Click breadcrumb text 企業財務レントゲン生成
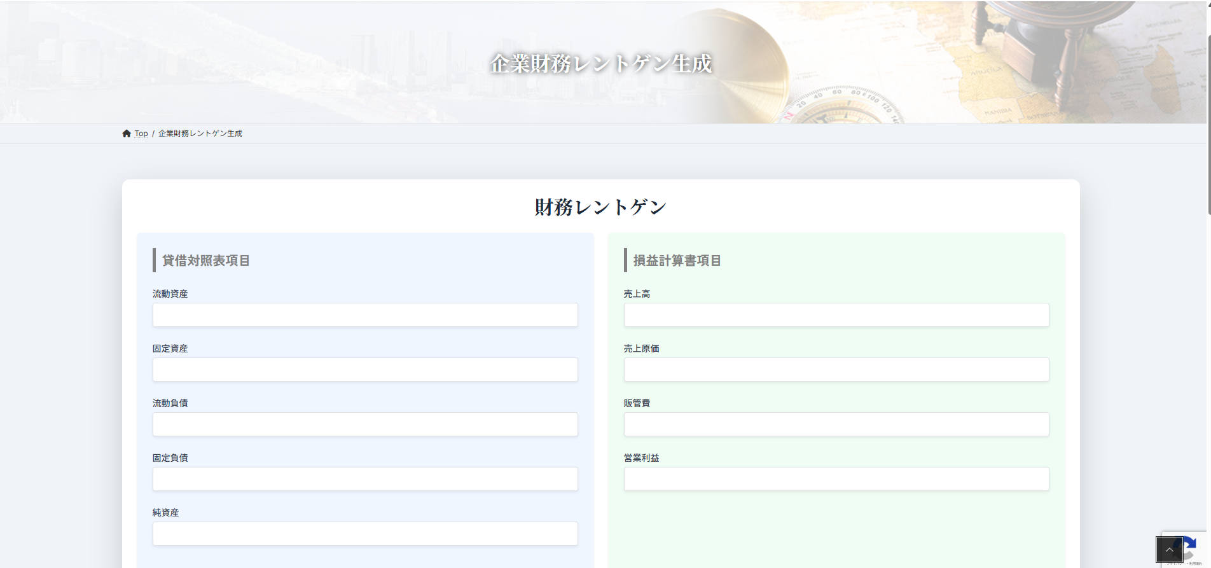The width and height of the screenshot is (1211, 568). (200, 134)
